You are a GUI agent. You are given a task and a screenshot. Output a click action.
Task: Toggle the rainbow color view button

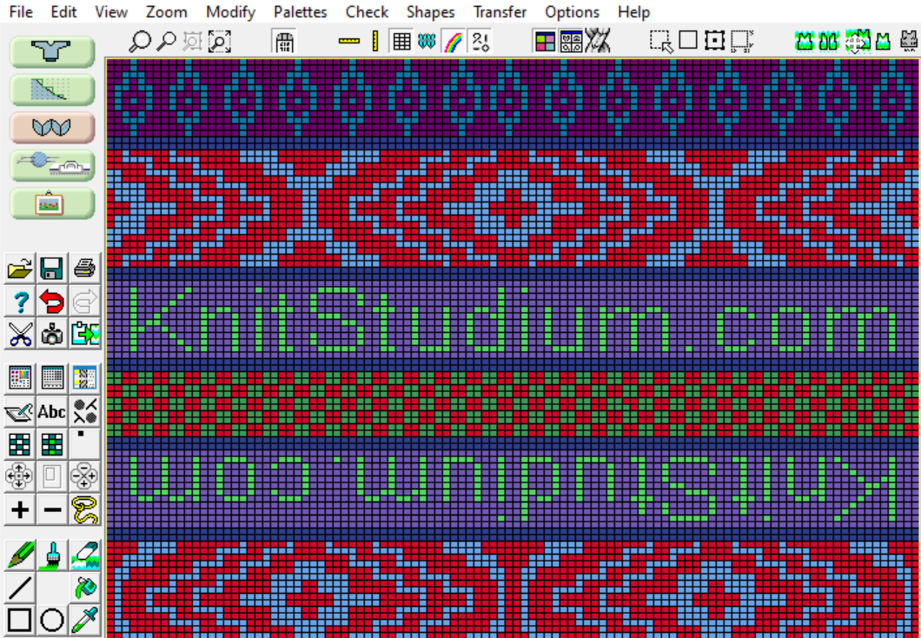(454, 41)
